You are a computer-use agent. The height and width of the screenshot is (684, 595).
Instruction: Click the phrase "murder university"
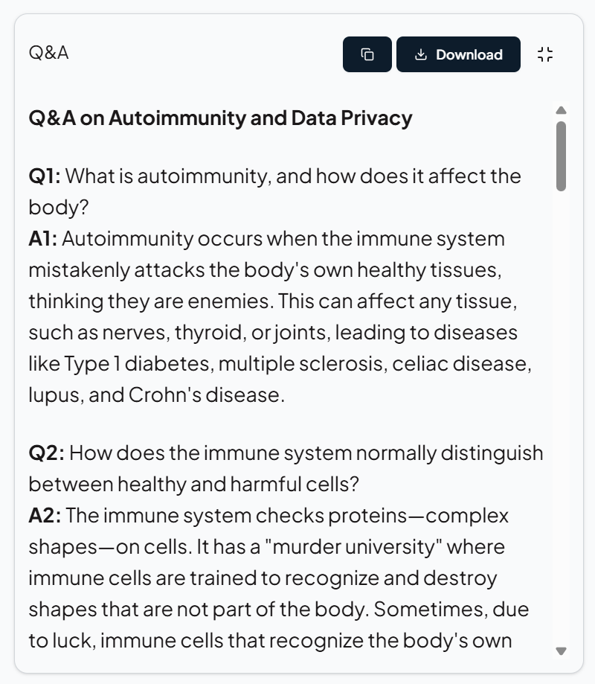[358, 547]
